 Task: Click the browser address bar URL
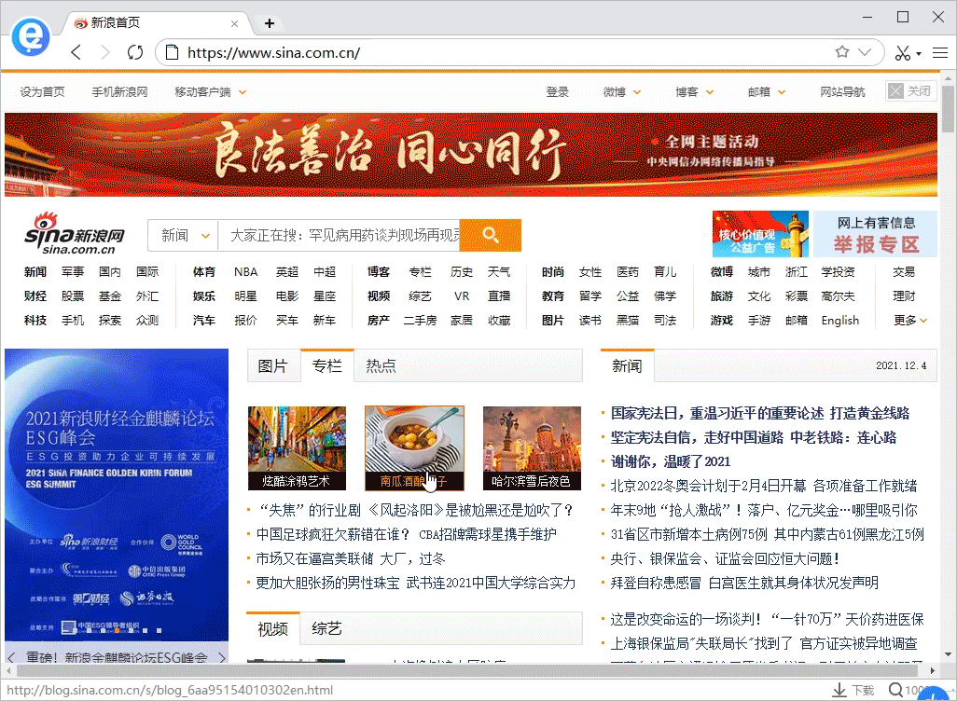pos(273,53)
